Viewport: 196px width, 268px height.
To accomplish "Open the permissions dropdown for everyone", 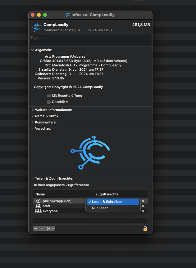I will (x=143, y=211).
